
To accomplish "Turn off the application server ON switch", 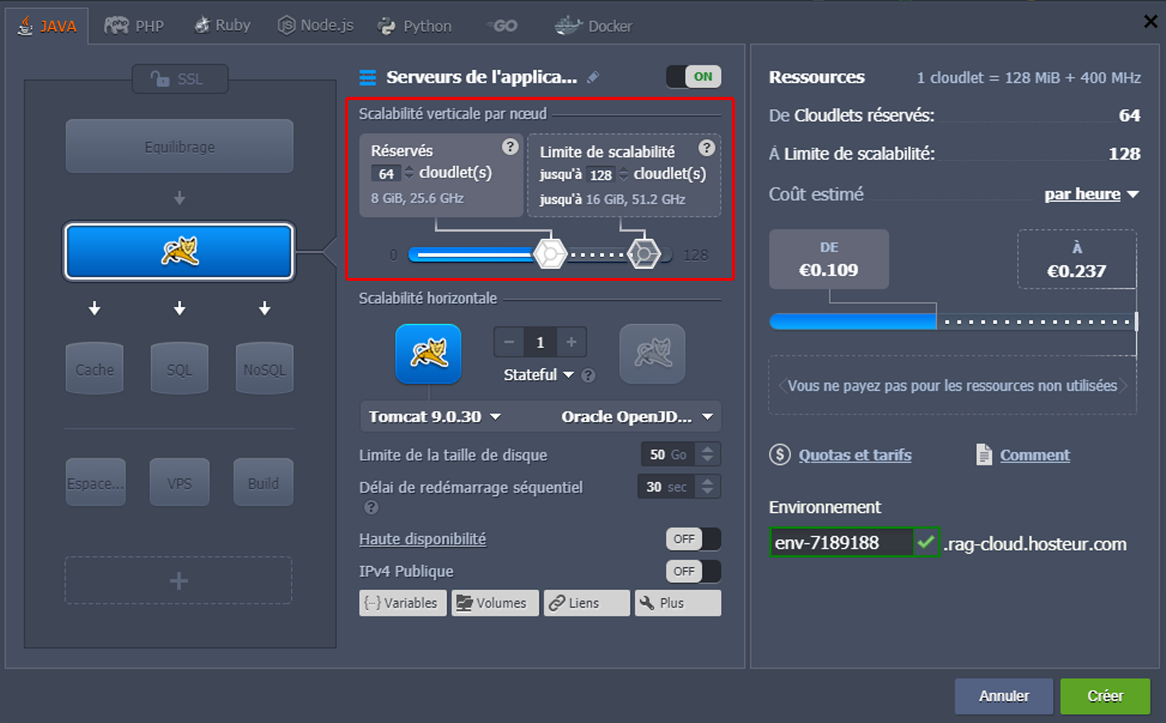I will point(694,77).
